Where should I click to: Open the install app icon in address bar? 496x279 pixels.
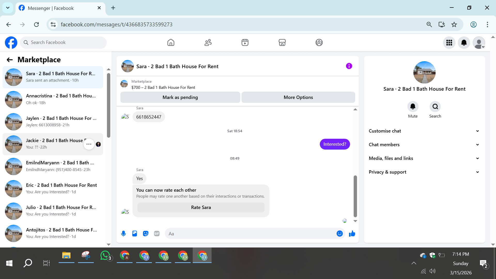point(442,25)
